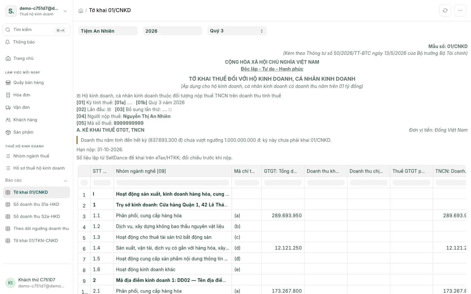Open Theo dõi ngưỡng doanh thu report

click(x=36, y=229)
